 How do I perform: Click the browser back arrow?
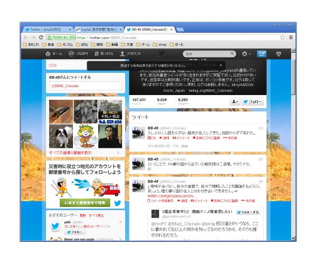[26, 37]
